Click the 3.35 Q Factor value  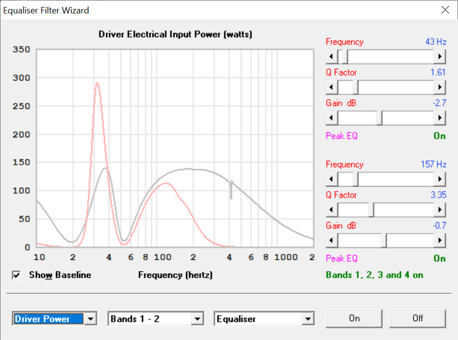pyautogui.click(x=438, y=195)
